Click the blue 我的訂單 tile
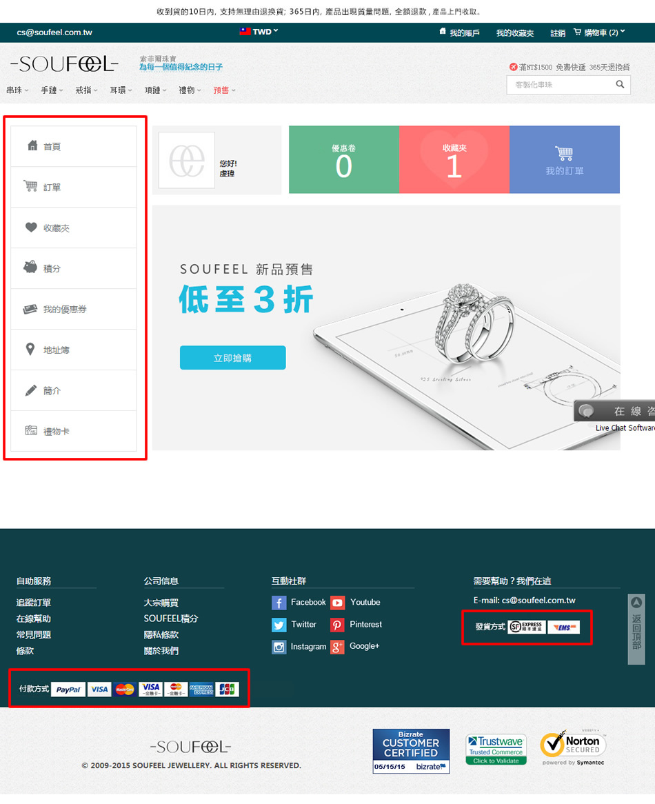This screenshot has height=804, width=655. (x=565, y=159)
